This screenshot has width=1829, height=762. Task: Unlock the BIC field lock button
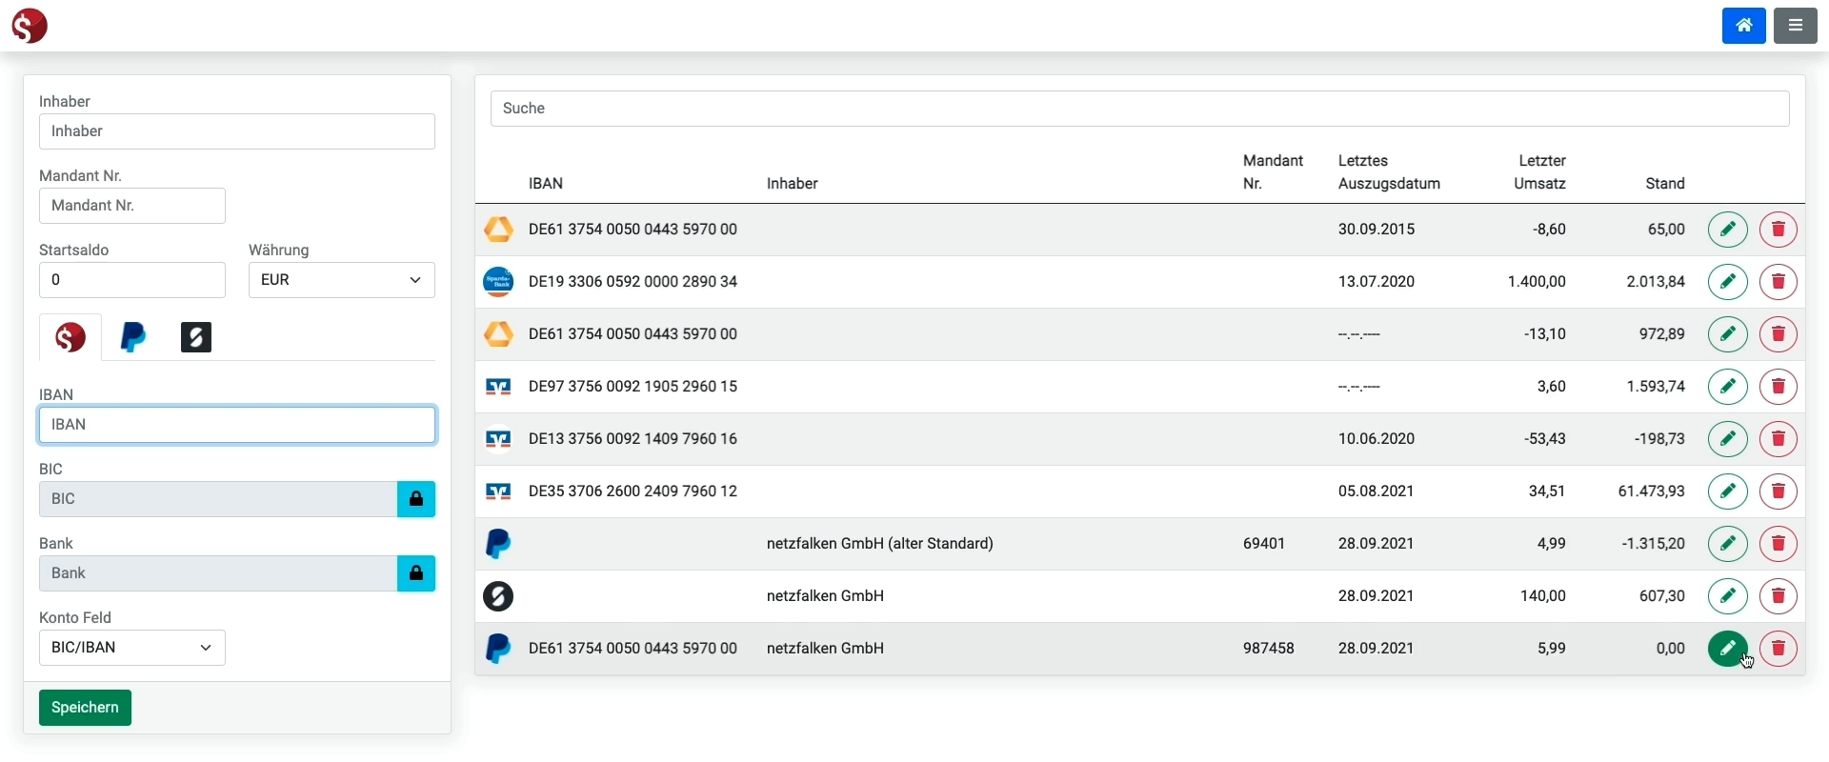416,499
